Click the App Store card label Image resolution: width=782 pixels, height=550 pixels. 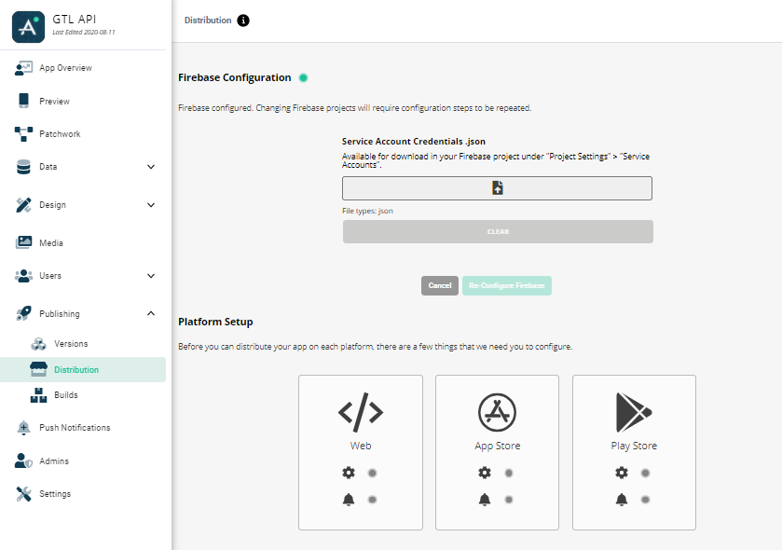point(497,446)
